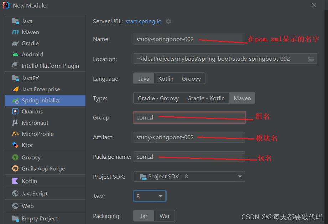Click the IntelliJ IDEA logo in title bar

(x=6, y=5)
